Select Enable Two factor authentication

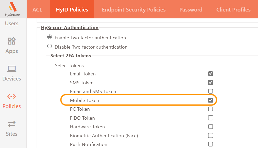pyautogui.click(x=50, y=37)
